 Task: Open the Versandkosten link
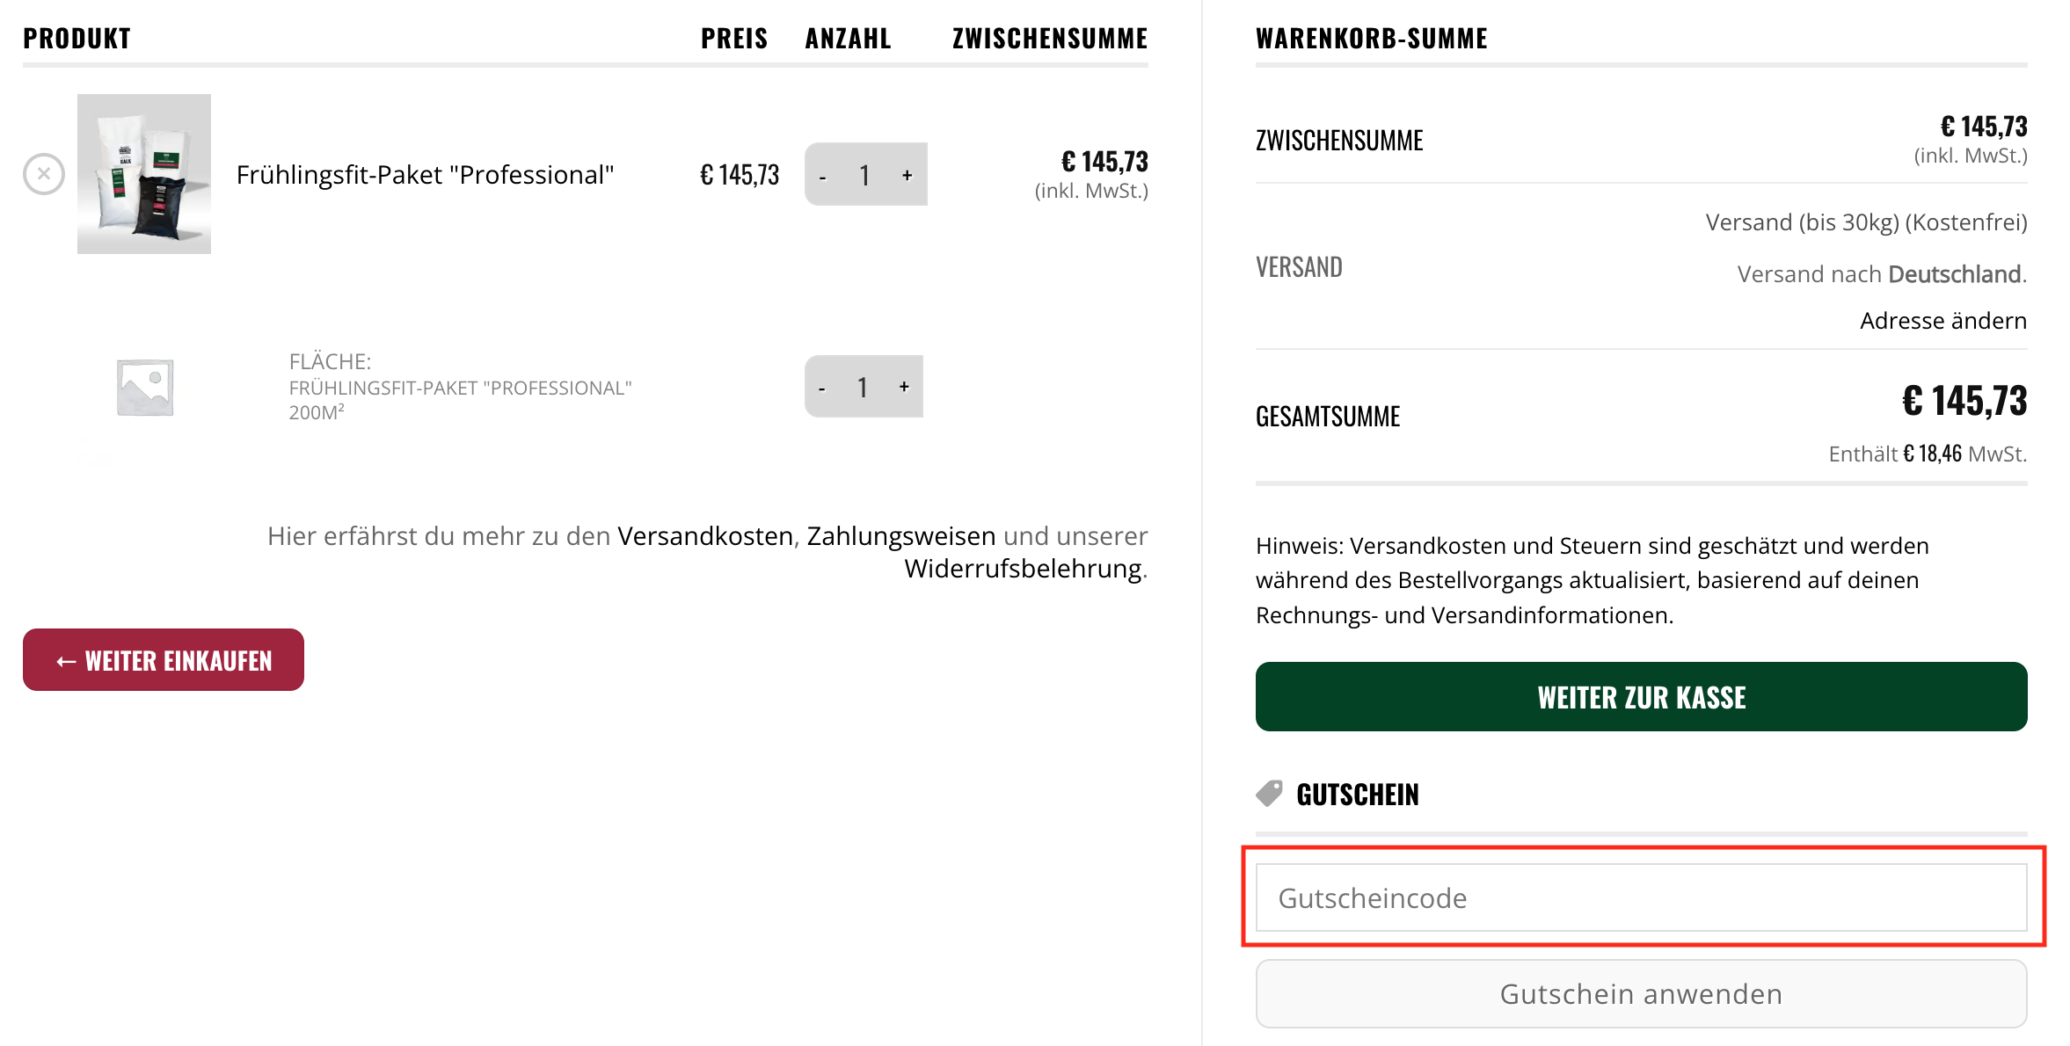704,535
